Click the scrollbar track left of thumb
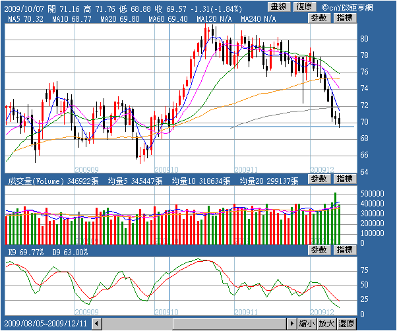 click(137, 324)
